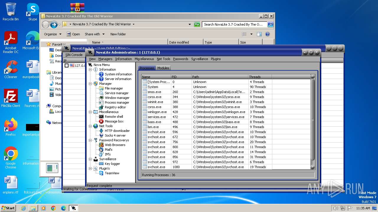This screenshot has height=212, width=378.
Task: Sort processes by PID column header
Action: point(181,77)
